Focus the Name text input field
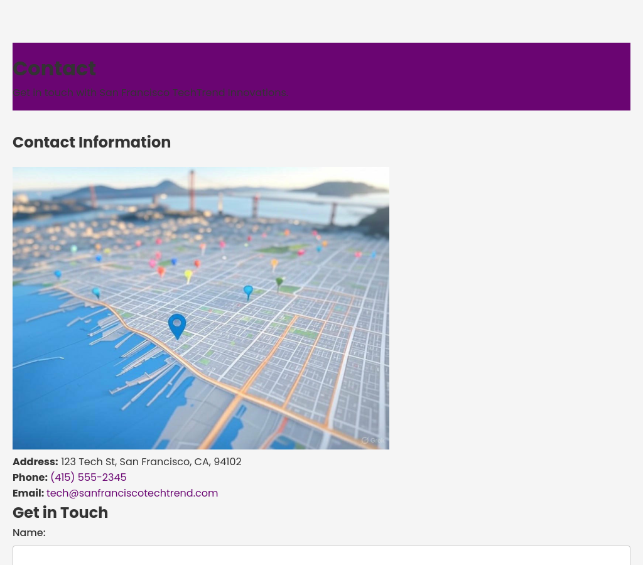Viewport: 643px width, 565px height. coord(321,556)
